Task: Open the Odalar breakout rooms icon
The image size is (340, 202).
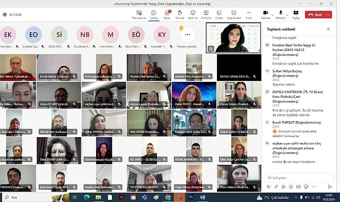Action: coord(219,14)
